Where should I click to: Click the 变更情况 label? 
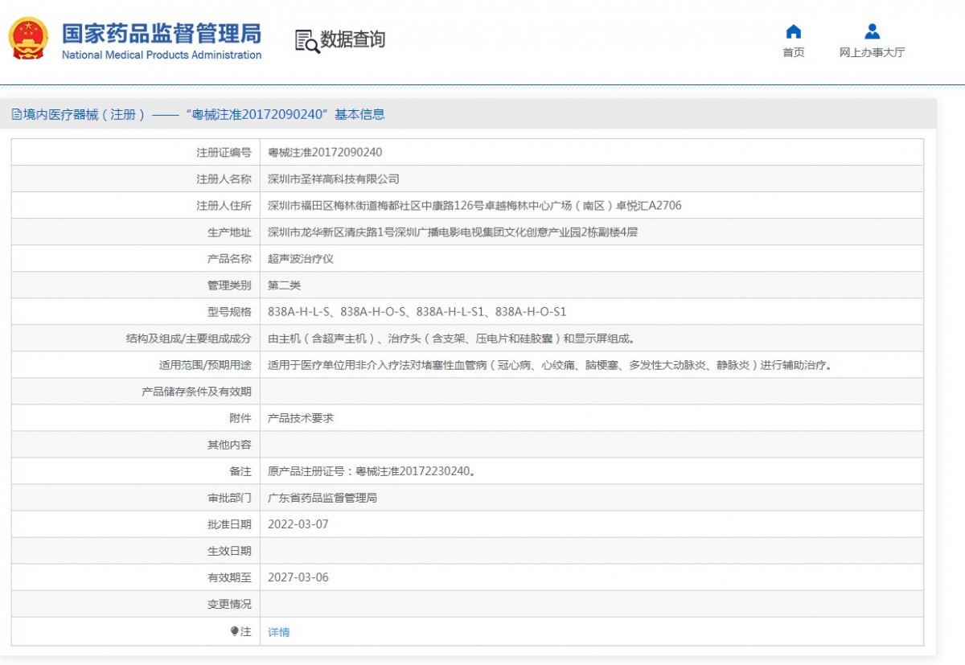pyautogui.click(x=229, y=604)
